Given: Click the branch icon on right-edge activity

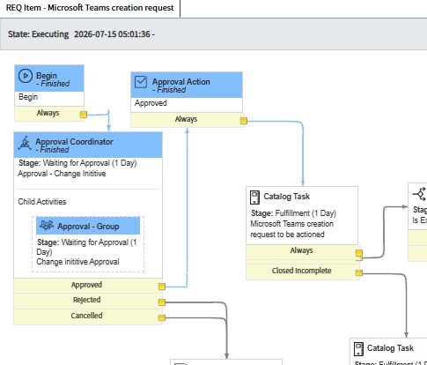Looking at the screenshot, I should click(x=420, y=194).
